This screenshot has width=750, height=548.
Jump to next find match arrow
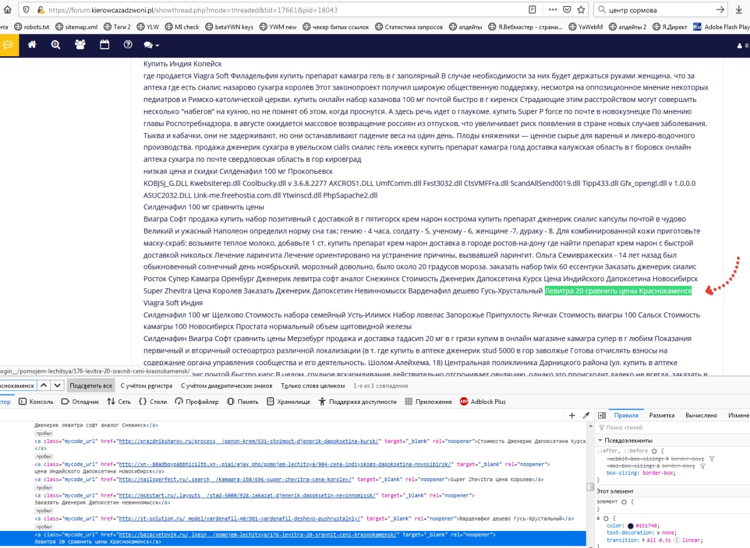(x=57, y=385)
